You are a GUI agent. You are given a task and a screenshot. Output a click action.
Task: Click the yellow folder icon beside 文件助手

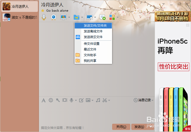(78, 55)
